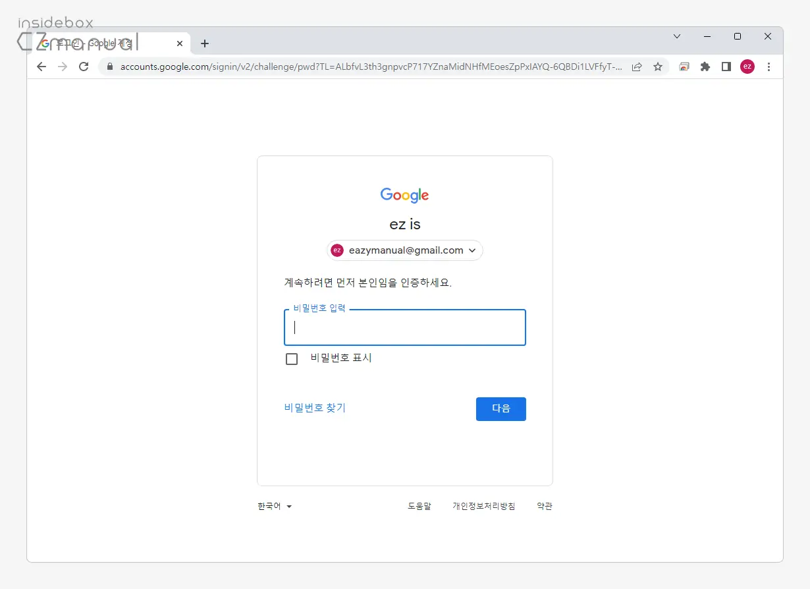Image resolution: width=810 pixels, height=589 pixels.
Task: Click the blue 다음 button
Action: tap(501, 408)
